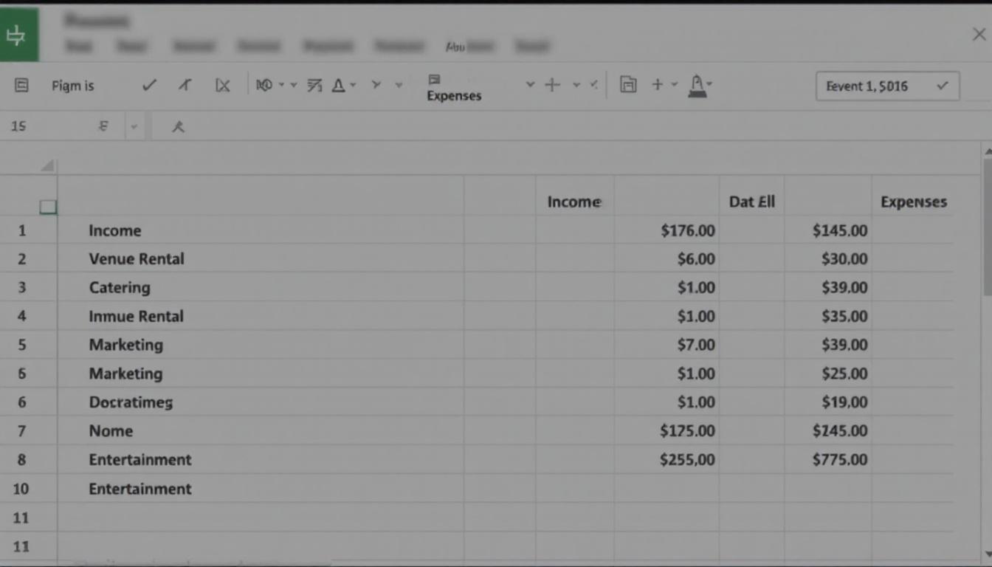Click the underlined A text icon

338,86
